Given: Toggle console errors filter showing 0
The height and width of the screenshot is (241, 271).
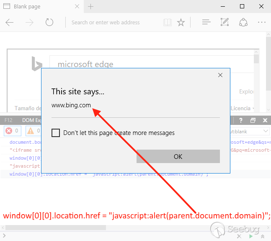Looking at the screenshot, I should coord(13,131).
